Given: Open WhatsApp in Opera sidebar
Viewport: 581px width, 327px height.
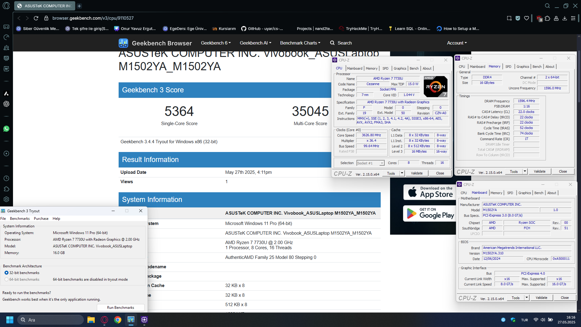Looking at the screenshot, I should pyautogui.click(x=6, y=129).
